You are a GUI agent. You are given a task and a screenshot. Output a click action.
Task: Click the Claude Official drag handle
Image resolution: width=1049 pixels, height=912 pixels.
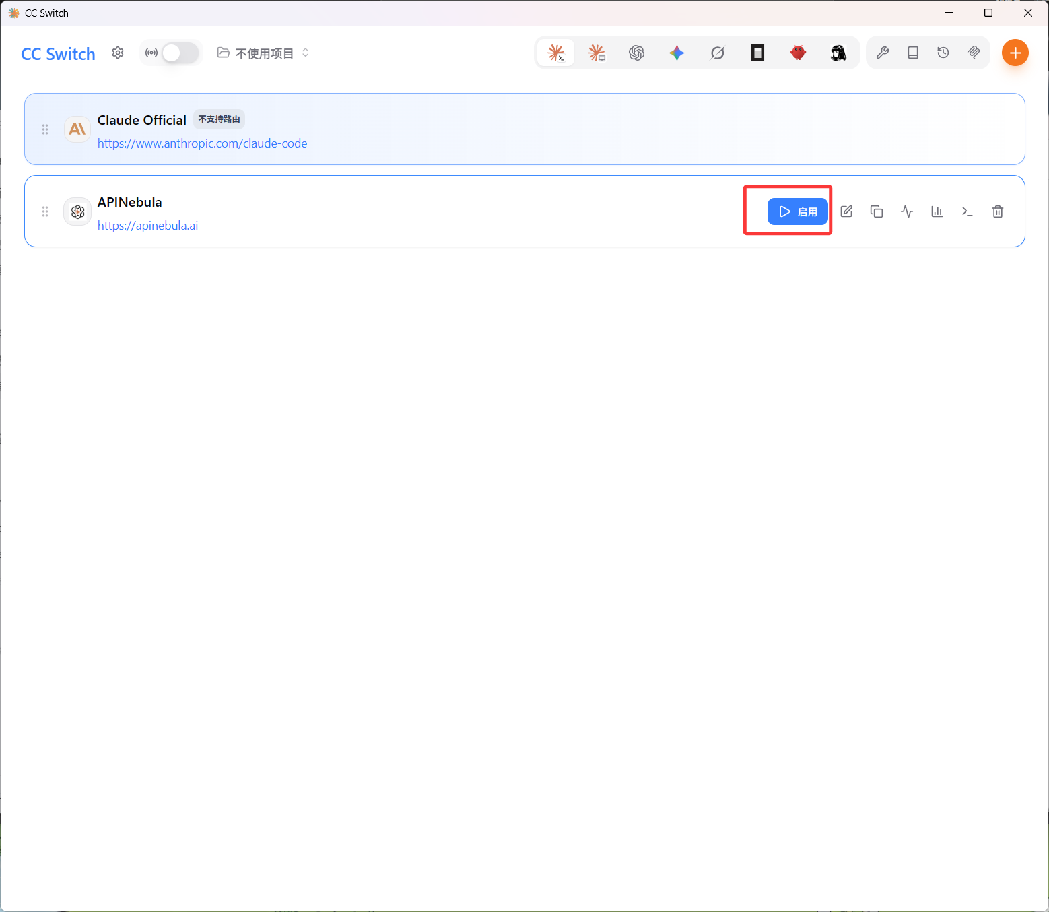tap(45, 129)
